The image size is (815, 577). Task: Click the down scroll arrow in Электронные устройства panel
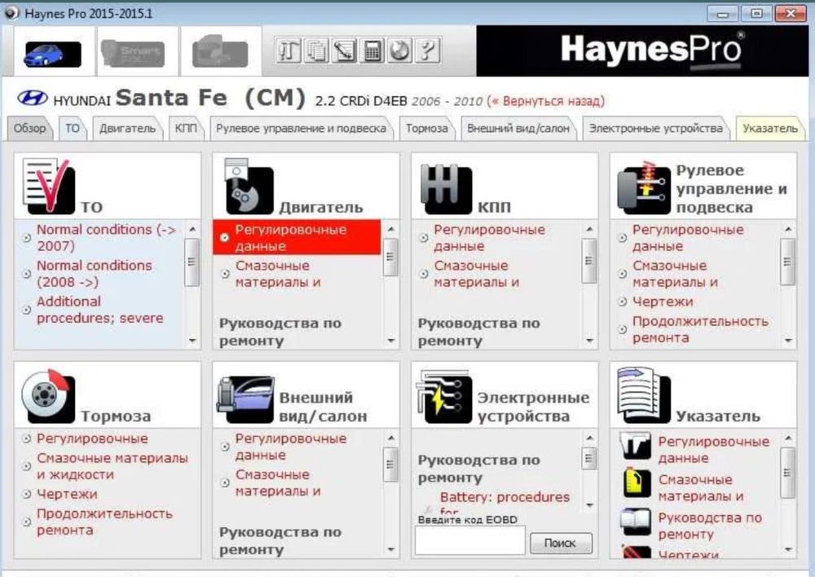[589, 504]
